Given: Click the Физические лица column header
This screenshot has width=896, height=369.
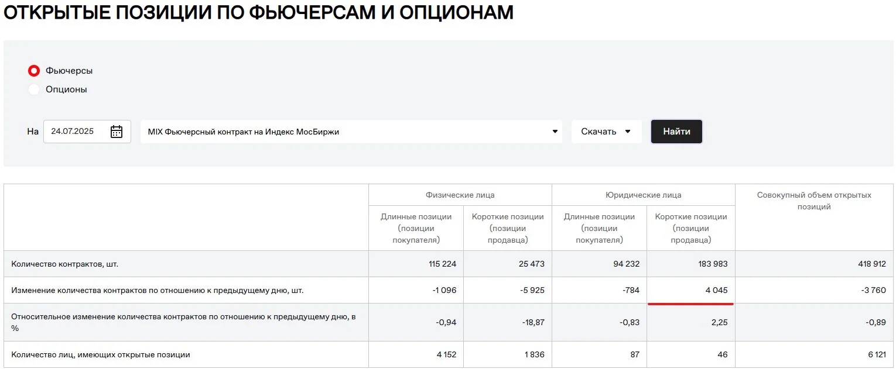Looking at the screenshot, I should click(x=460, y=195).
